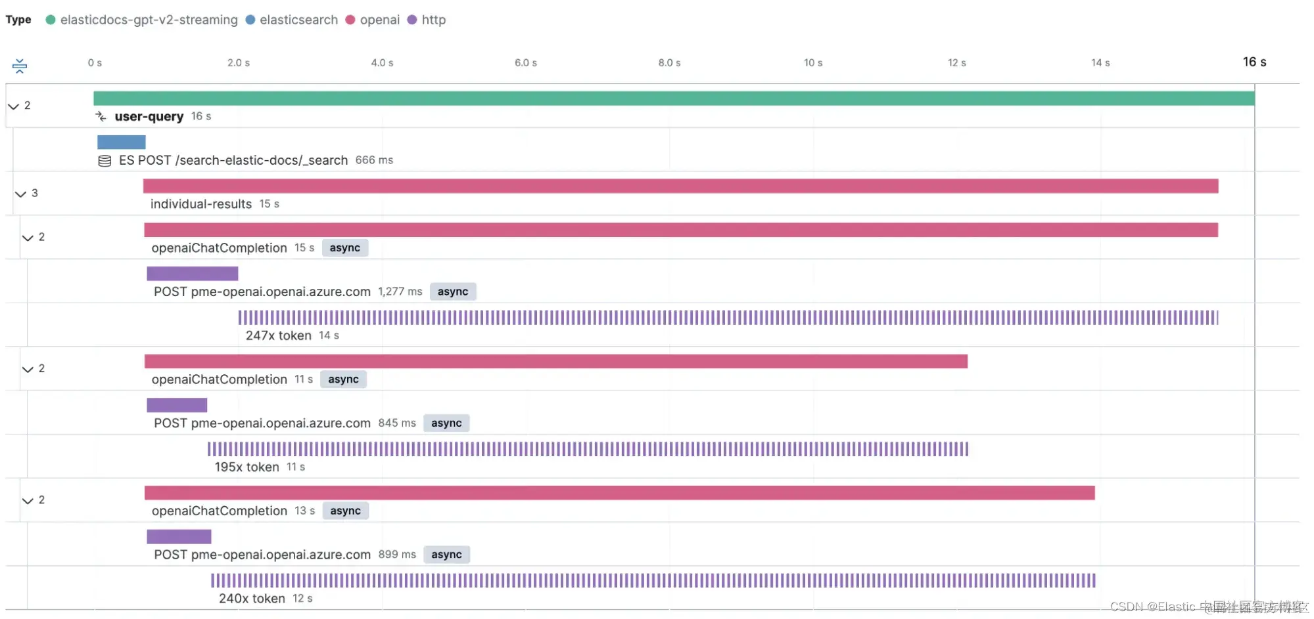
Task: Click the collapse-all waterfall icon
Action: 20,65
